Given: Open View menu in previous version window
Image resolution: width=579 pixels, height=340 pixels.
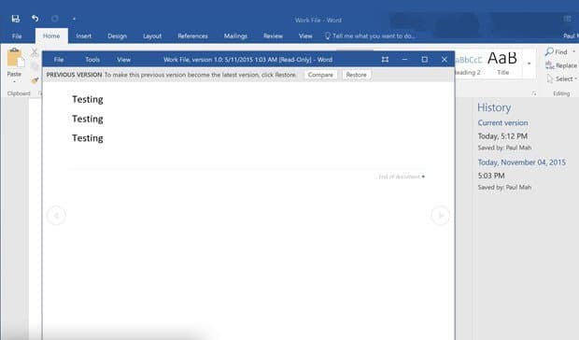Looking at the screenshot, I should tap(123, 60).
